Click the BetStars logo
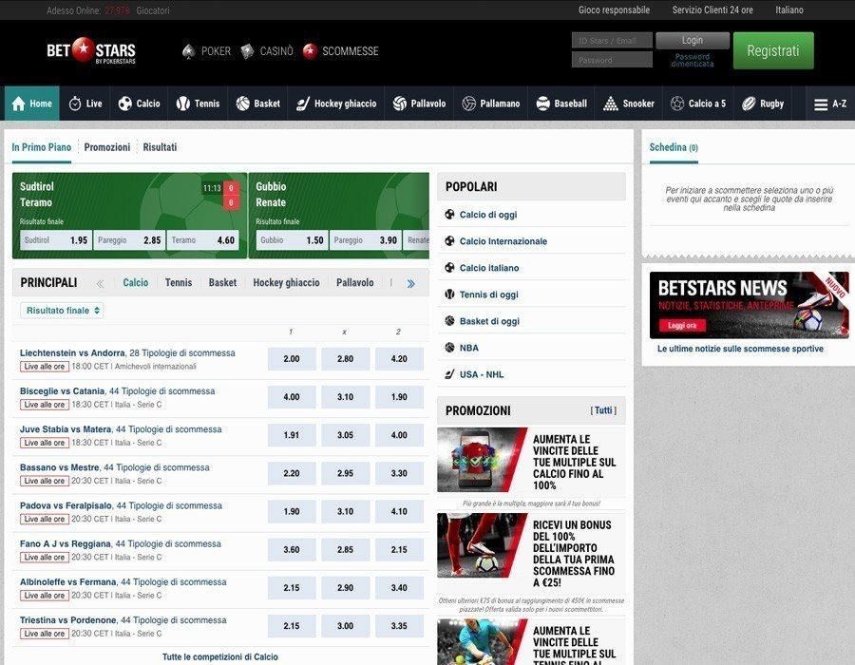The height and width of the screenshot is (665, 855). [x=91, y=50]
